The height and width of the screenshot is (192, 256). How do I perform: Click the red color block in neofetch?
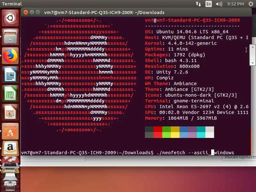tap(158, 132)
